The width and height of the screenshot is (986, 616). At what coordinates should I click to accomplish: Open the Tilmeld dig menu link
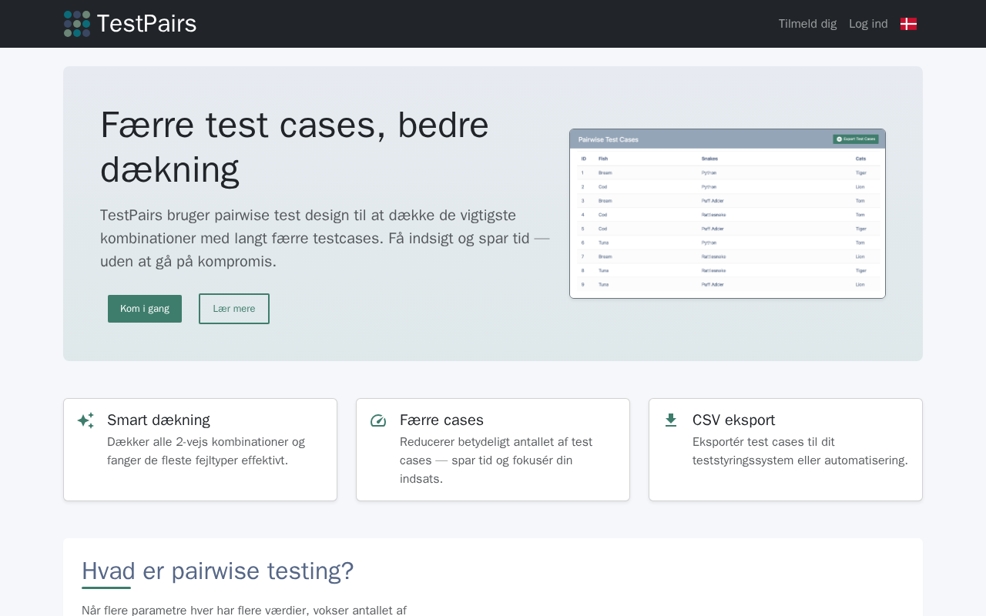click(x=807, y=24)
